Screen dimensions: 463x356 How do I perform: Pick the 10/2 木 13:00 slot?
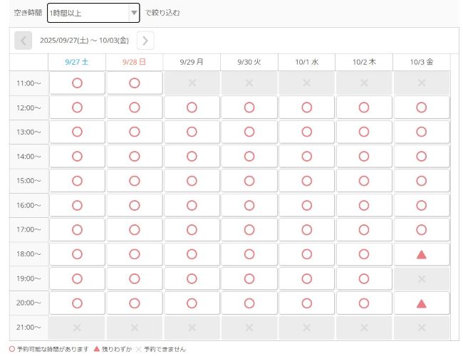(364, 132)
